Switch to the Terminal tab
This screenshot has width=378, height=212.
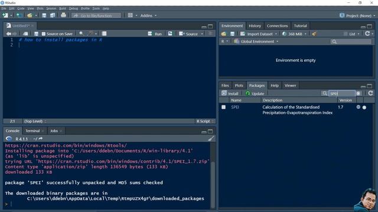32,131
